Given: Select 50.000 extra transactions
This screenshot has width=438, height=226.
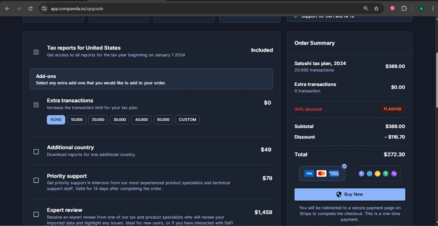Looking at the screenshot, I should click(163, 120).
